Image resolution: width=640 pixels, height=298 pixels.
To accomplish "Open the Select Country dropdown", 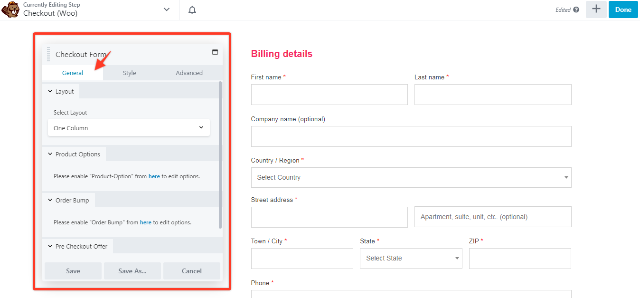I will (x=411, y=177).
